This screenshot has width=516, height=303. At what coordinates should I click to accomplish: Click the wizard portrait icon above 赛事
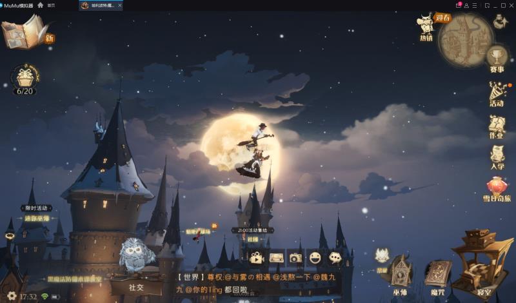coord(501,22)
